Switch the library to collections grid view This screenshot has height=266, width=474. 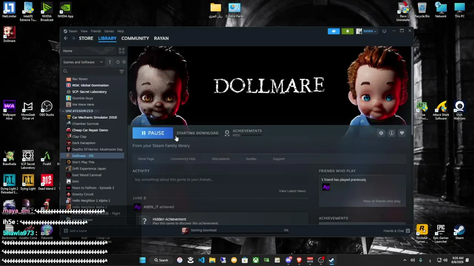pos(121,51)
